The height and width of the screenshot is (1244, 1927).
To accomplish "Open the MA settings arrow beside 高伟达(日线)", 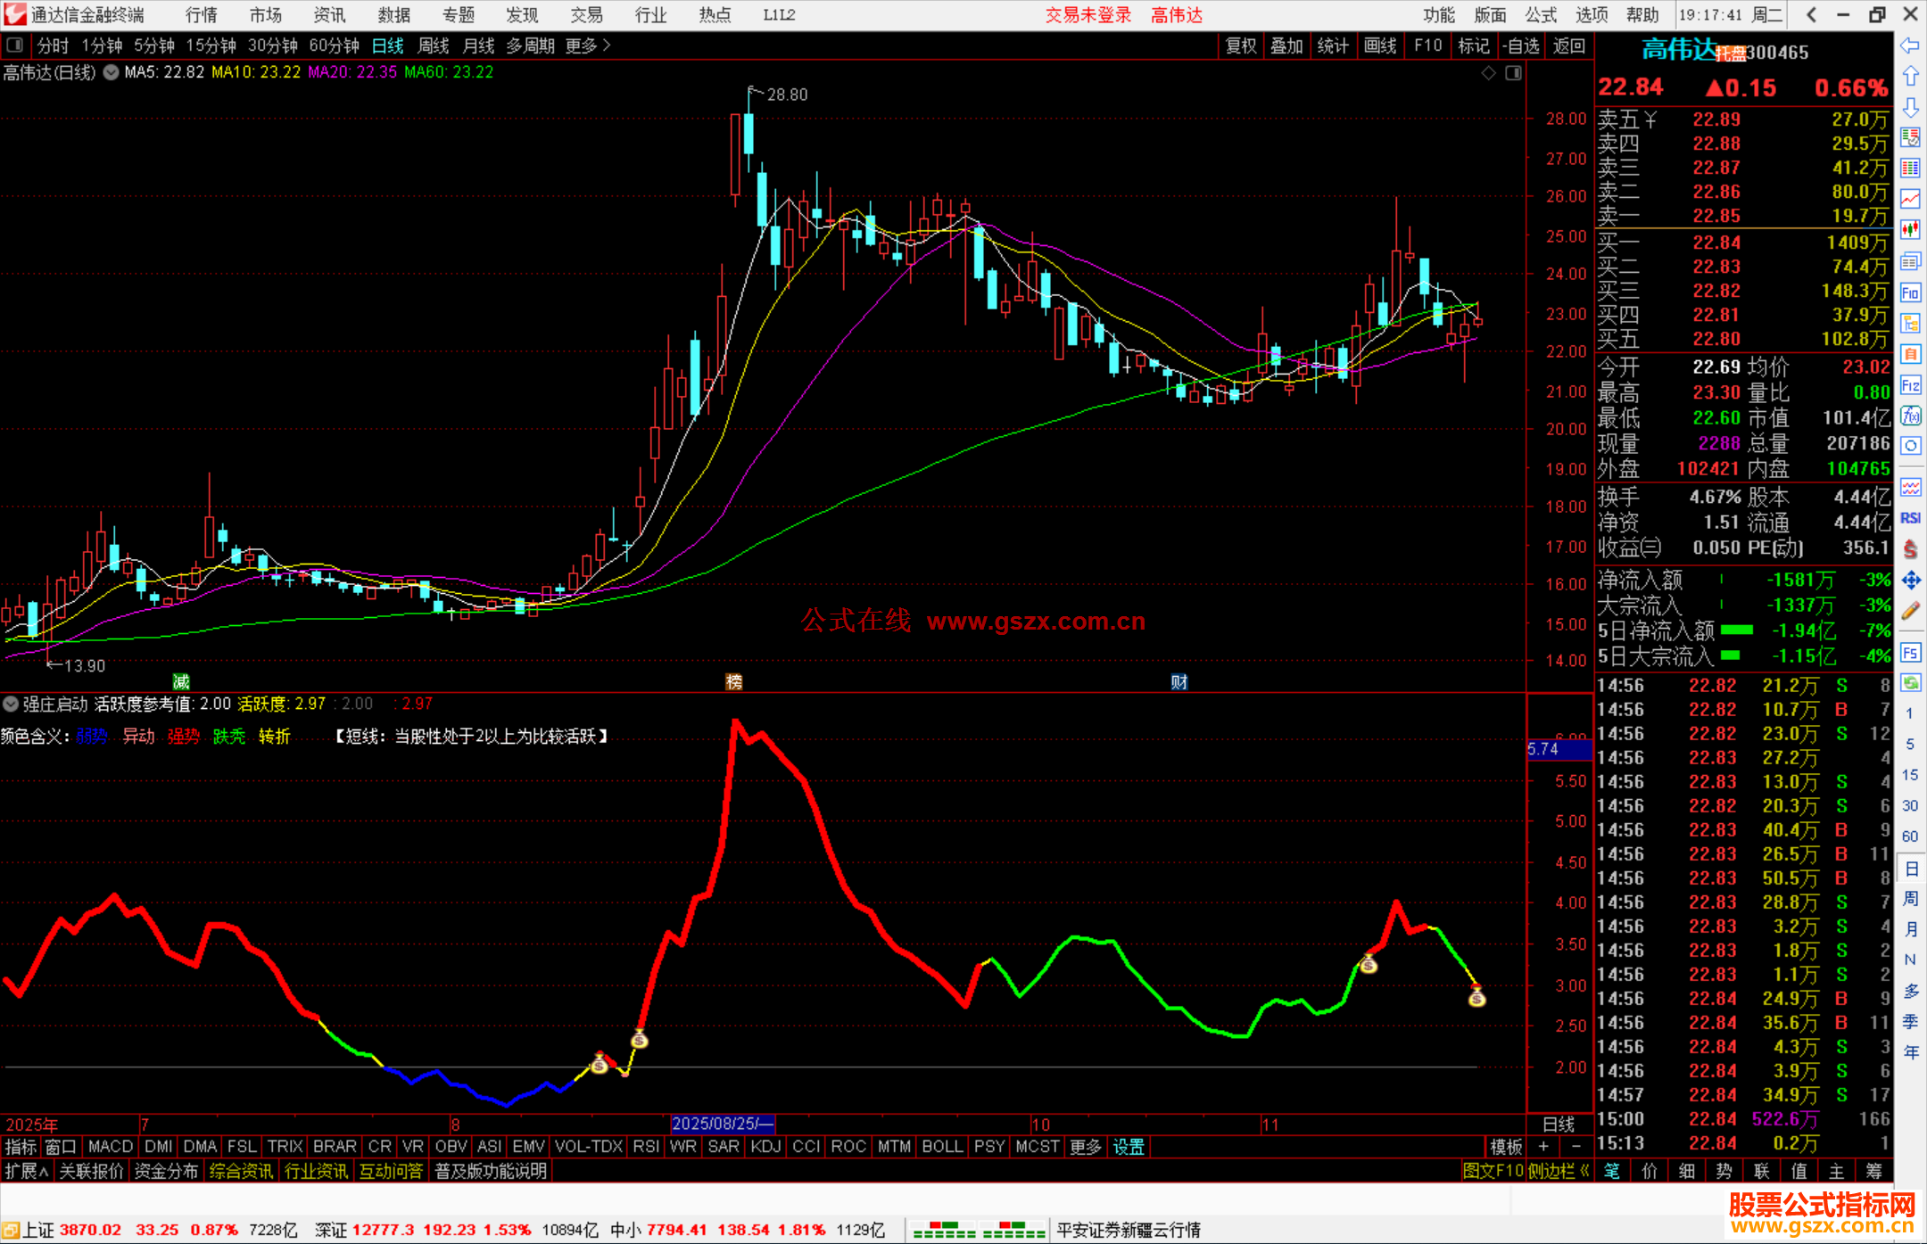I will (x=111, y=73).
